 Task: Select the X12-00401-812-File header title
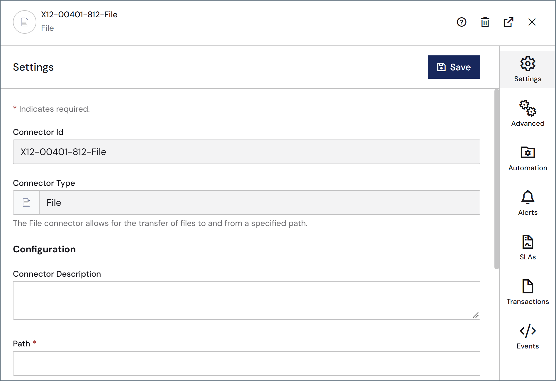point(79,14)
